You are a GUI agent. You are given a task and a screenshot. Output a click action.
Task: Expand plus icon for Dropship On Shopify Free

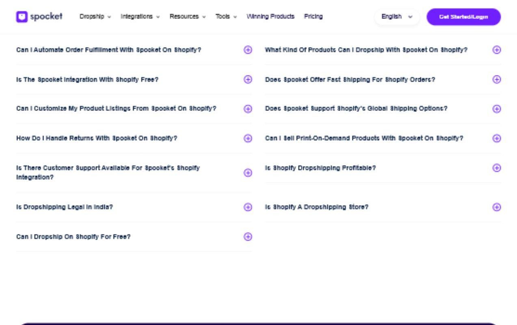coord(248,237)
